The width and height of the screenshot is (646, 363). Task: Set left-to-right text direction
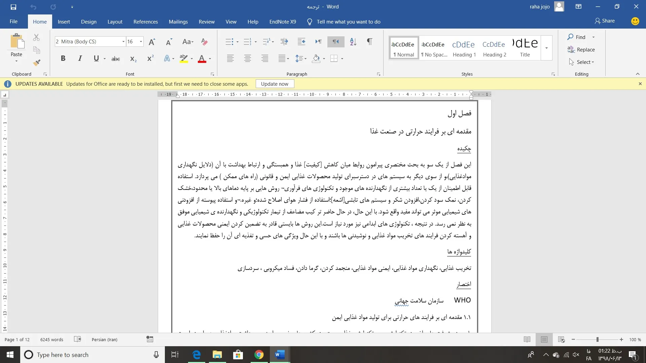pos(318,42)
